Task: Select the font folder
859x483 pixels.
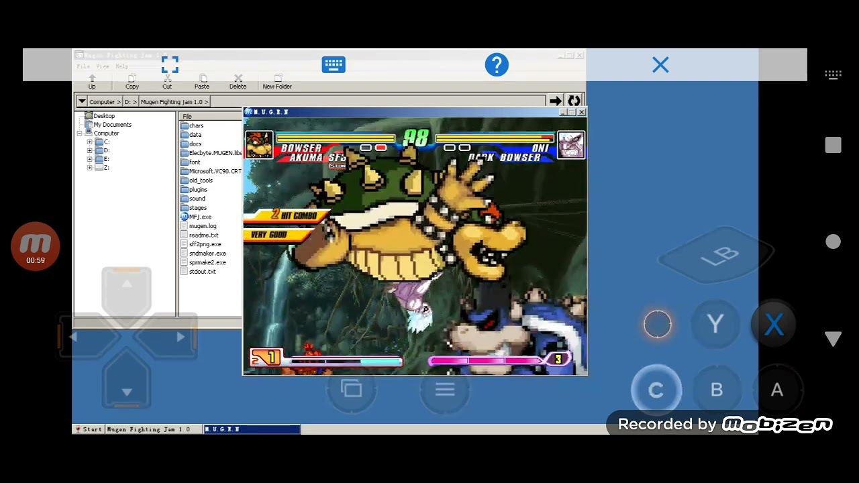Action: click(x=191, y=162)
